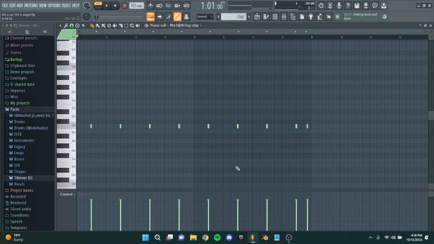Click the Stop transport button

pos(115,5)
